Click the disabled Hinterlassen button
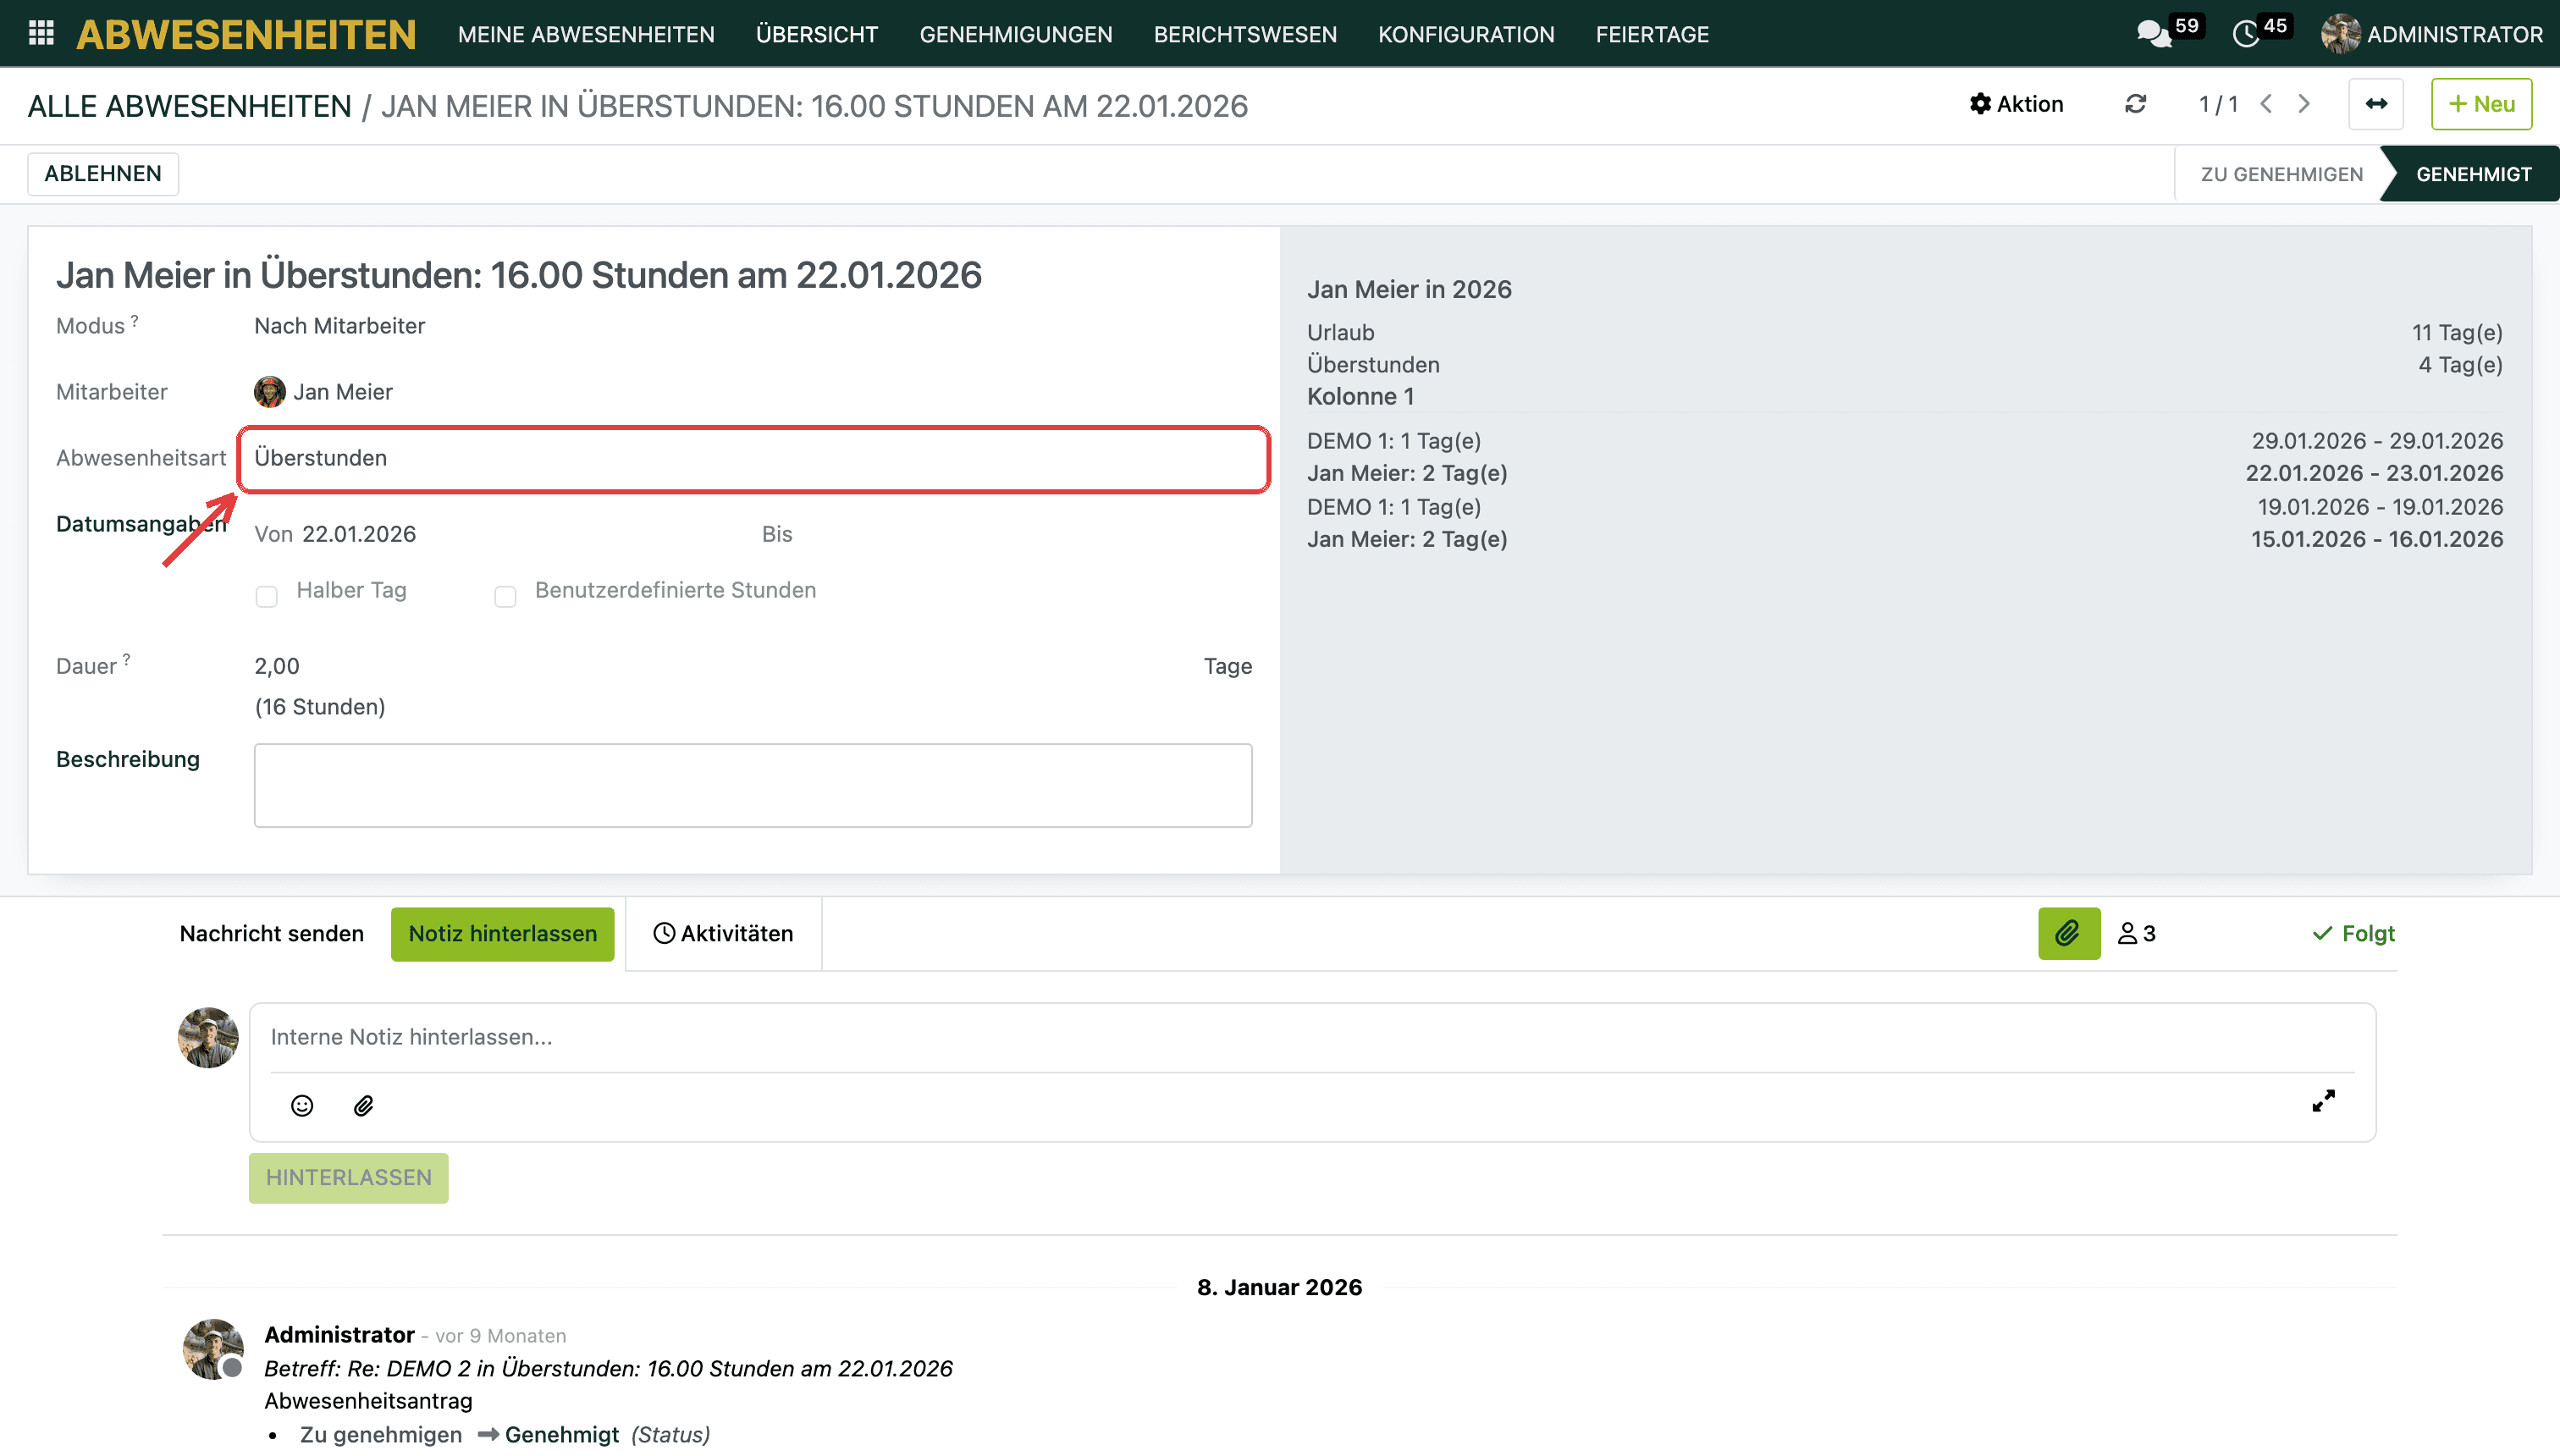The width and height of the screenshot is (2560, 1456). (348, 1178)
